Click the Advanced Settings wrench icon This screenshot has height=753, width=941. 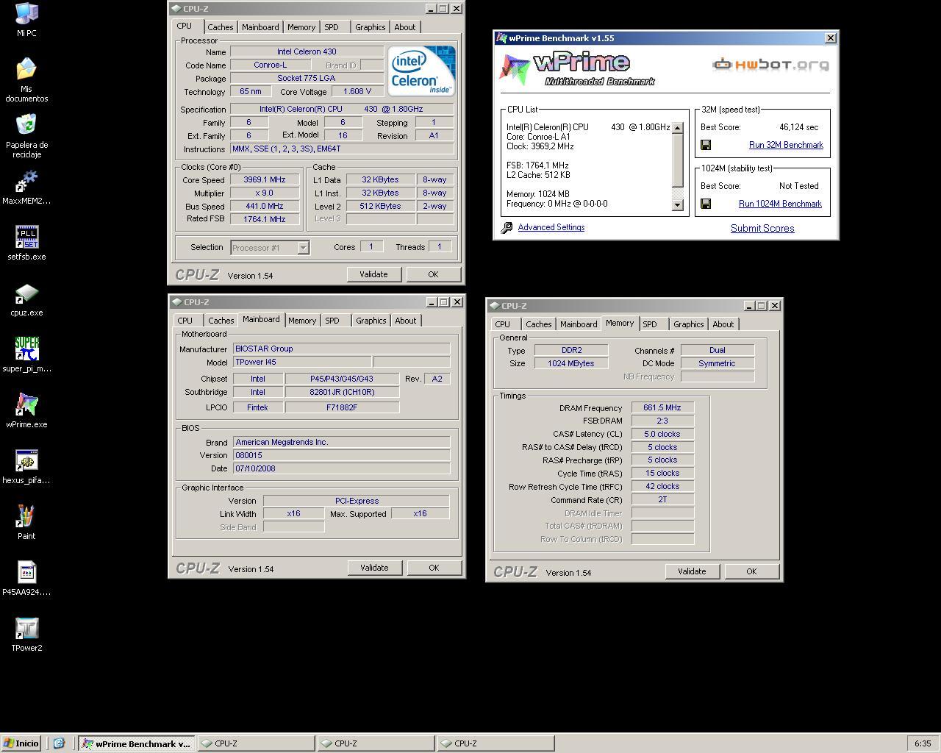tap(507, 228)
